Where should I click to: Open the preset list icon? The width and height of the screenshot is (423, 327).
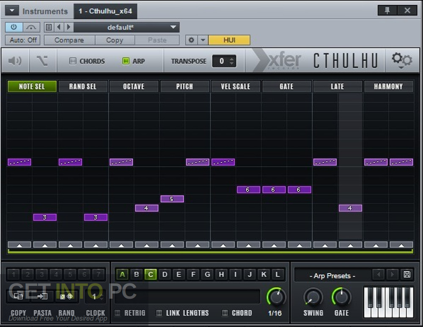point(49,27)
